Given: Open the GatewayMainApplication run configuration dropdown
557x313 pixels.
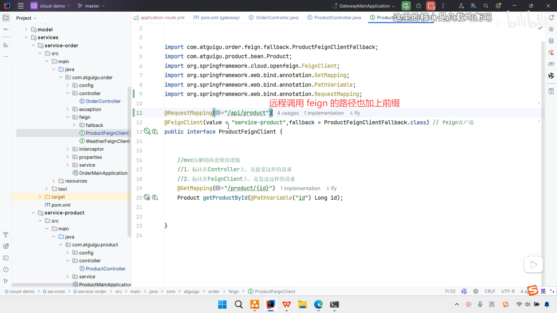Looking at the screenshot, I should (x=364, y=6).
